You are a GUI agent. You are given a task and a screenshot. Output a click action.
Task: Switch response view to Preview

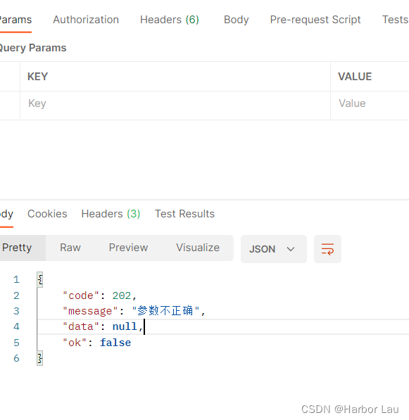tap(128, 248)
